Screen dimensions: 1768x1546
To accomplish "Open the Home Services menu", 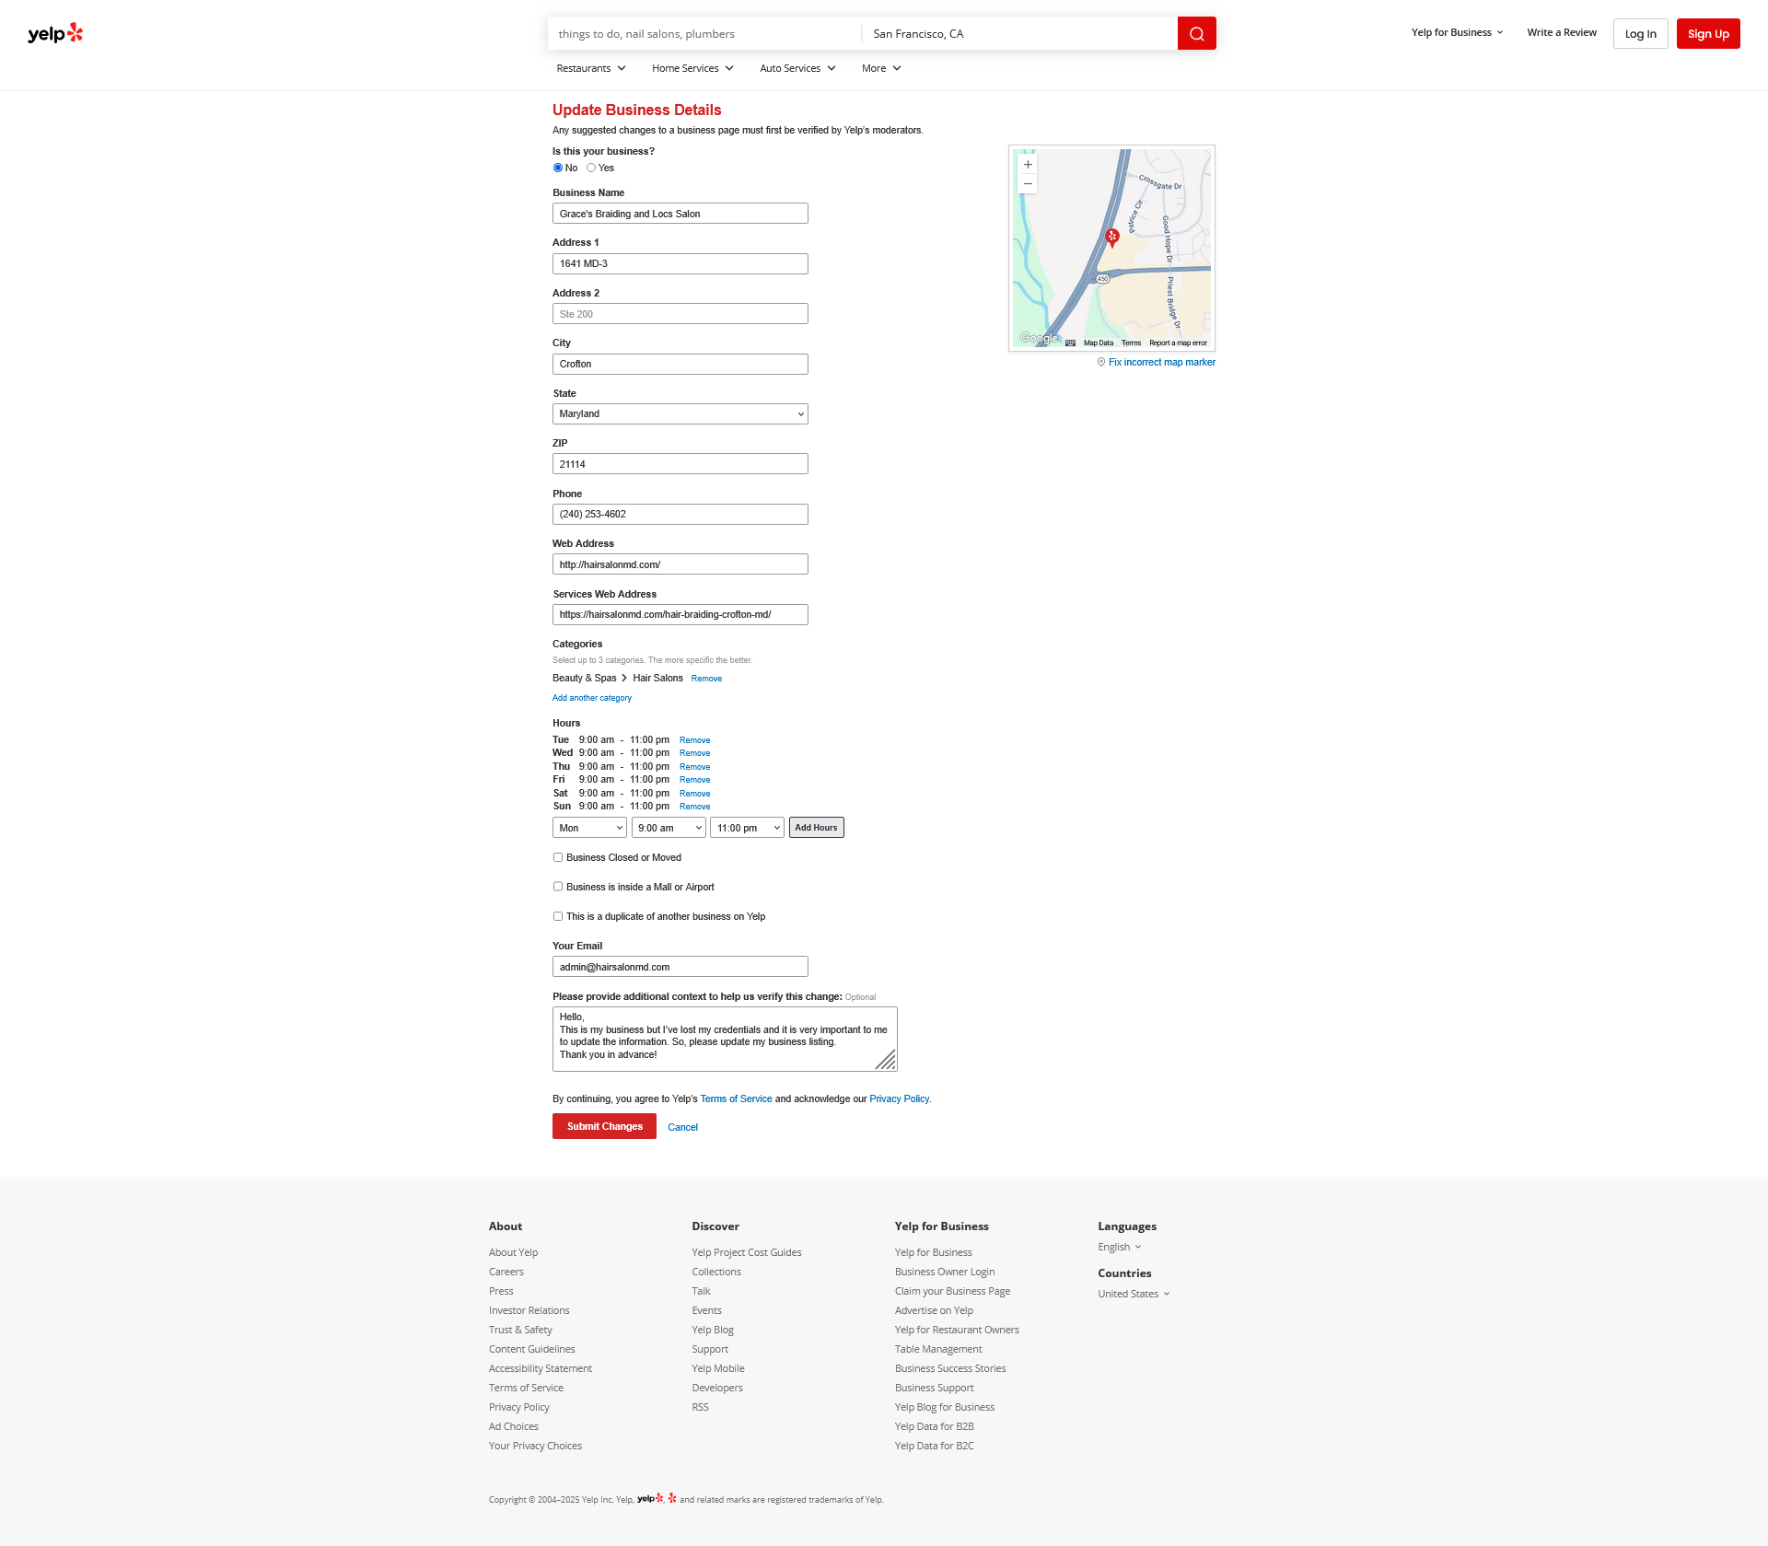I will click(692, 69).
